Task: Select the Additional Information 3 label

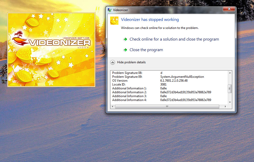Action: [x=129, y=96]
